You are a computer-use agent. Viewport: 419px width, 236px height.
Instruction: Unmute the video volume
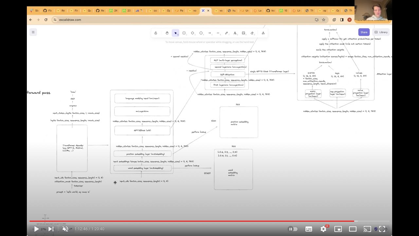click(65, 229)
